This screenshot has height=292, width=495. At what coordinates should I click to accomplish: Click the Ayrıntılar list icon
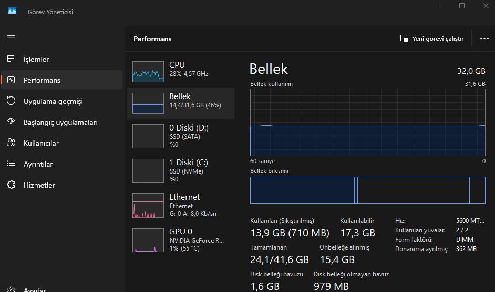[11, 164]
